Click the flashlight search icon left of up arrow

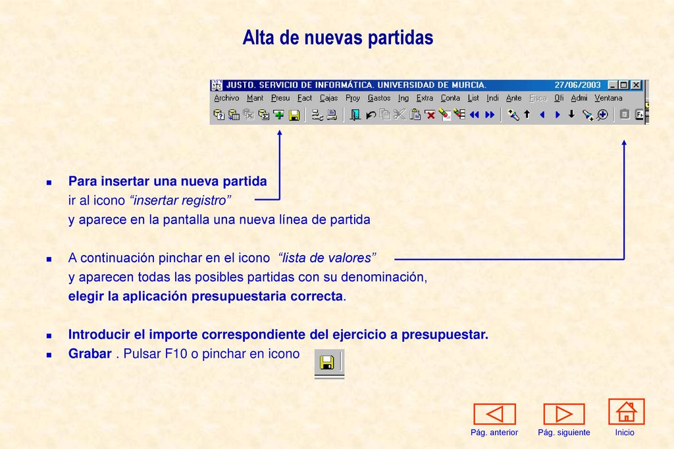(x=513, y=114)
